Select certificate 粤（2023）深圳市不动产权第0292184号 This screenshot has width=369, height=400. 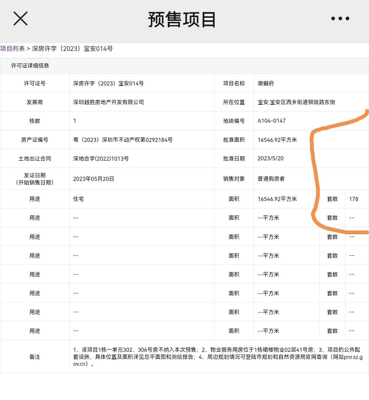(123, 140)
